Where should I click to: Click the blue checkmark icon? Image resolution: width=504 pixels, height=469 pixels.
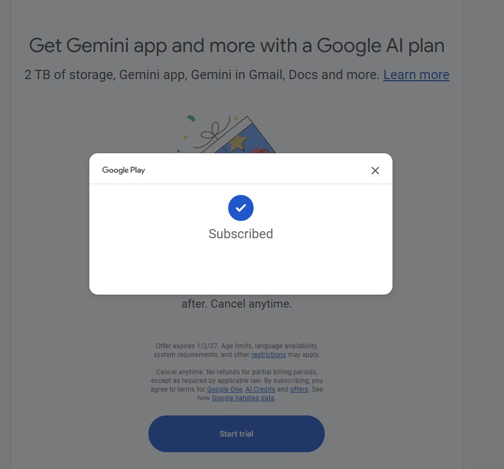pos(241,208)
